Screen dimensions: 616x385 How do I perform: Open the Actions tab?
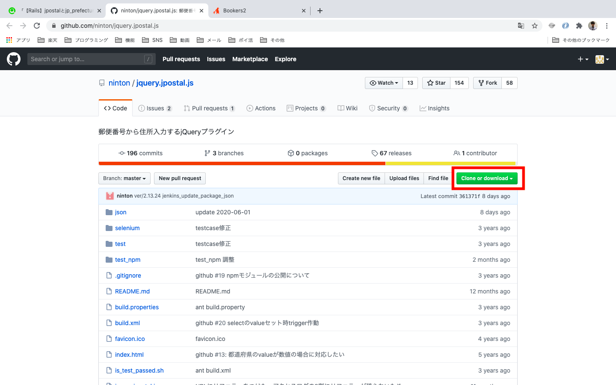click(x=261, y=108)
